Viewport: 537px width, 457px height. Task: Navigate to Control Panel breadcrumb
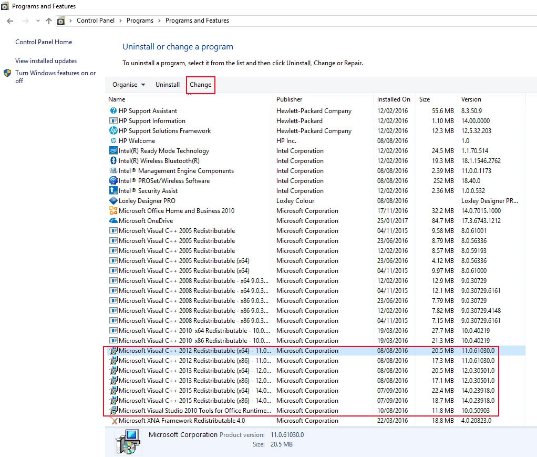tap(96, 21)
